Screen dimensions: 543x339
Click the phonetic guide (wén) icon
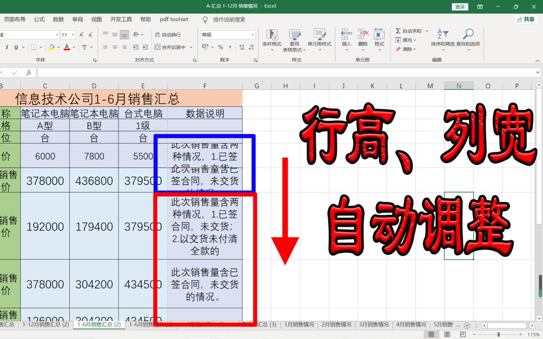pos(84,47)
